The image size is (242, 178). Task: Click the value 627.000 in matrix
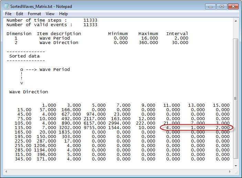(x=71, y=114)
